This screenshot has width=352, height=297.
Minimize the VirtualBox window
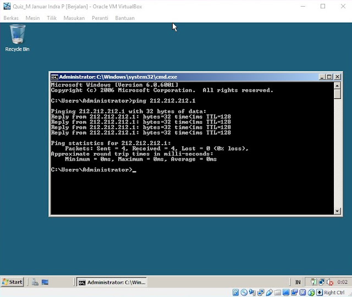[x=303, y=6]
